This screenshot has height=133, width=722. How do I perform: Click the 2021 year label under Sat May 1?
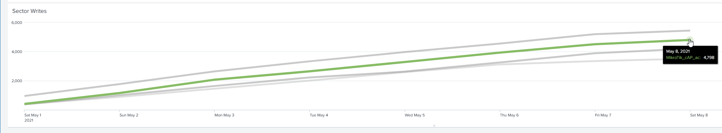[29, 120]
